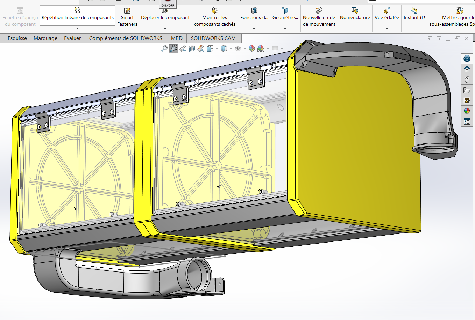This screenshot has width=475, height=320.
Task: Expand the Vue éclatée dropdown arrow
Action: click(387, 29)
